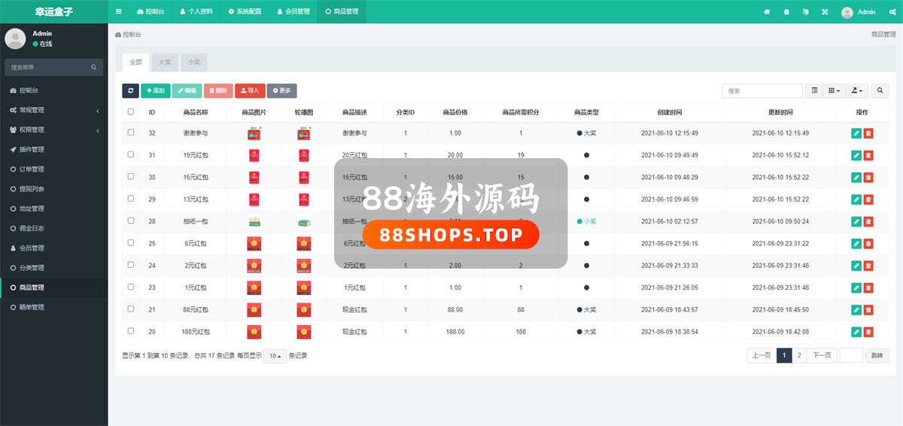
Task: Click the magnifier search button beside the table toolbar
Action: pyautogui.click(x=881, y=90)
